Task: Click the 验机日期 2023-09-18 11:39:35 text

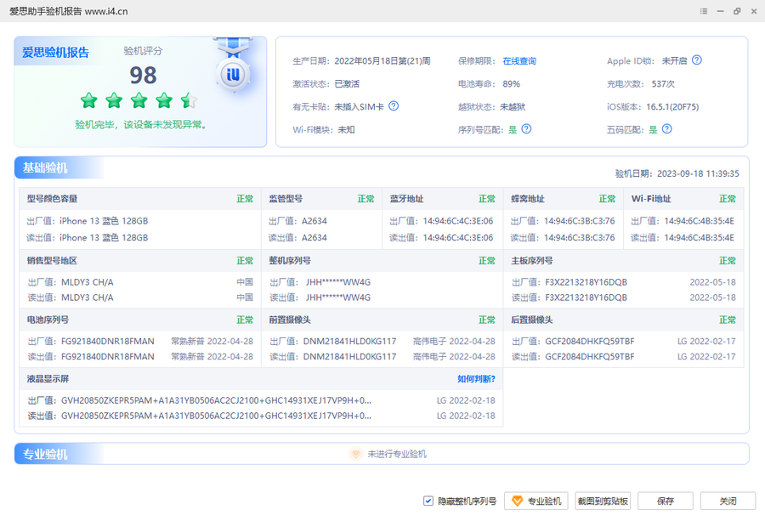Action: tap(677, 173)
